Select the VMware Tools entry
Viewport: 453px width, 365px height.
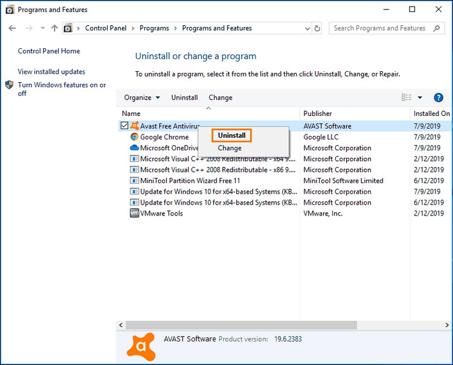(161, 214)
